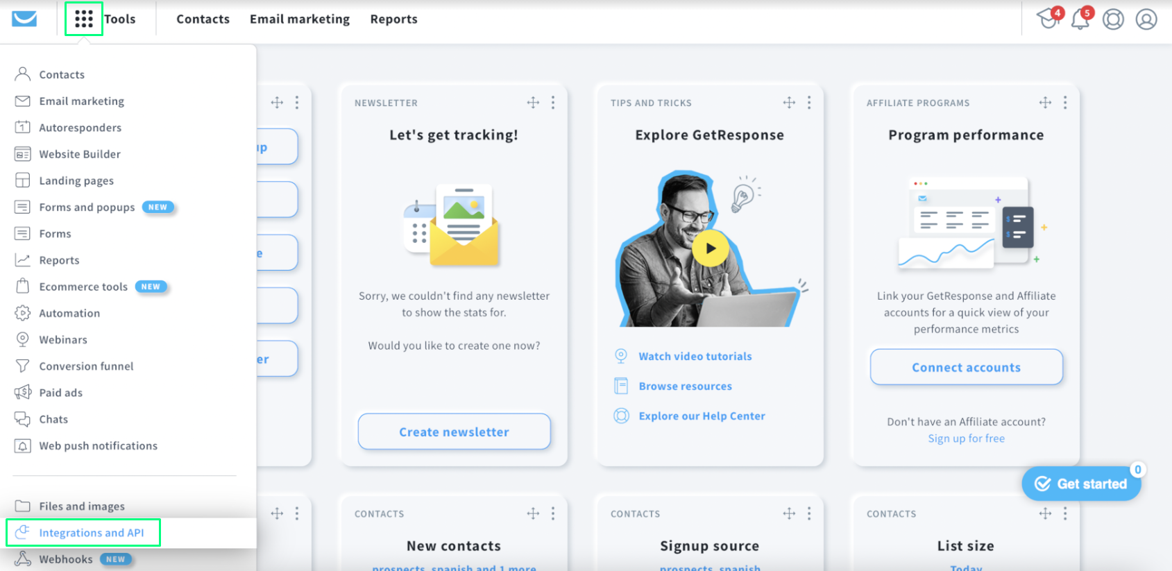Viewport: 1172px width, 571px height.
Task: Open the notifications bell icon
Action: tap(1080, 19)
